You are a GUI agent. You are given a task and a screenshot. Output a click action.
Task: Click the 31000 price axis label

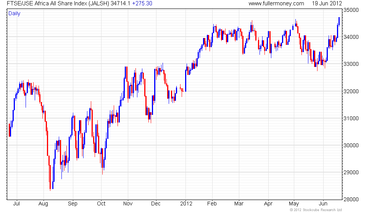click(x=351, y=118)
